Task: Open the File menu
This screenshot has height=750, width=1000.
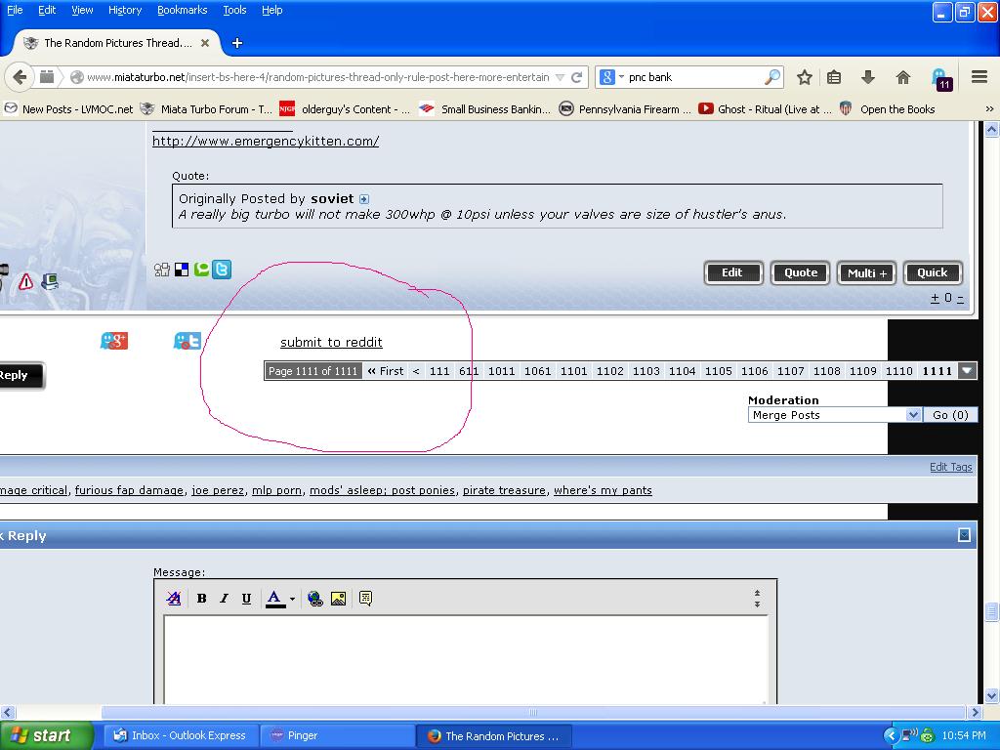Action: 15,10
